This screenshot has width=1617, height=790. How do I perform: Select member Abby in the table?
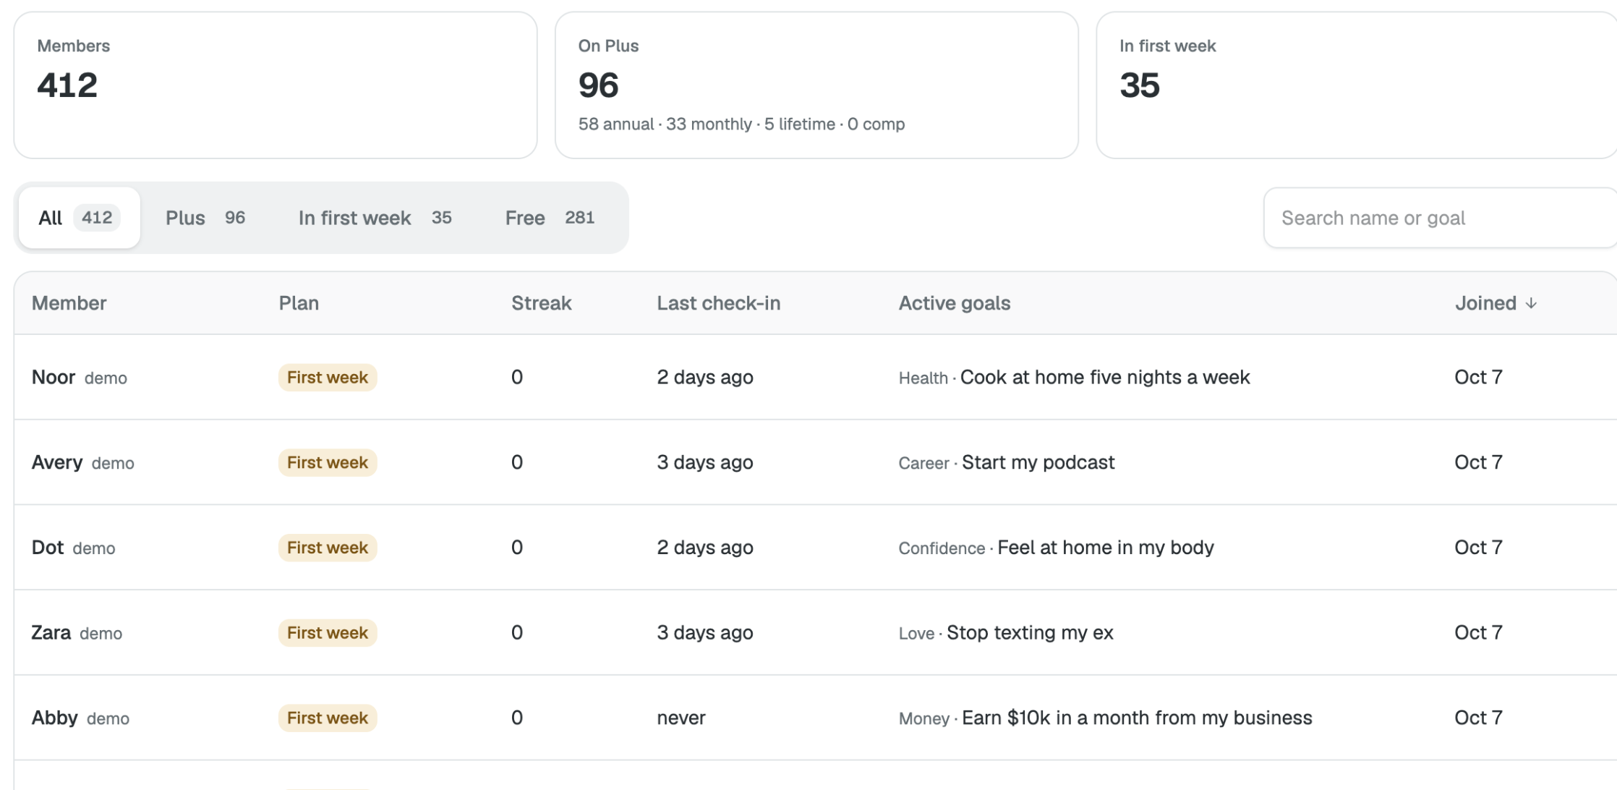pos(55,718)
